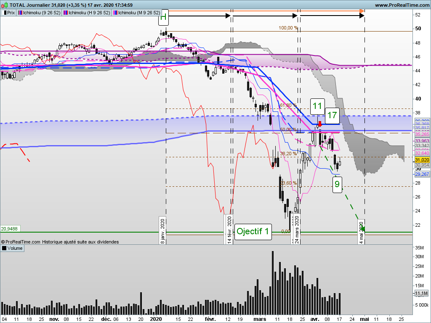The image size is (431, 323).
Task: Click the Prix legend color icon
Action: (4, 13)
